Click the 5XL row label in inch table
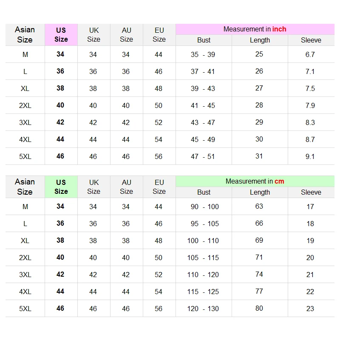This screenshot has width=340, height=340. (x=25, y=156)
